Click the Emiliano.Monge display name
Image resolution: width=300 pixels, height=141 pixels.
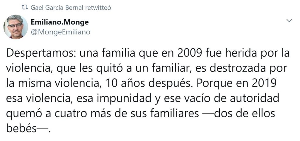59,22
